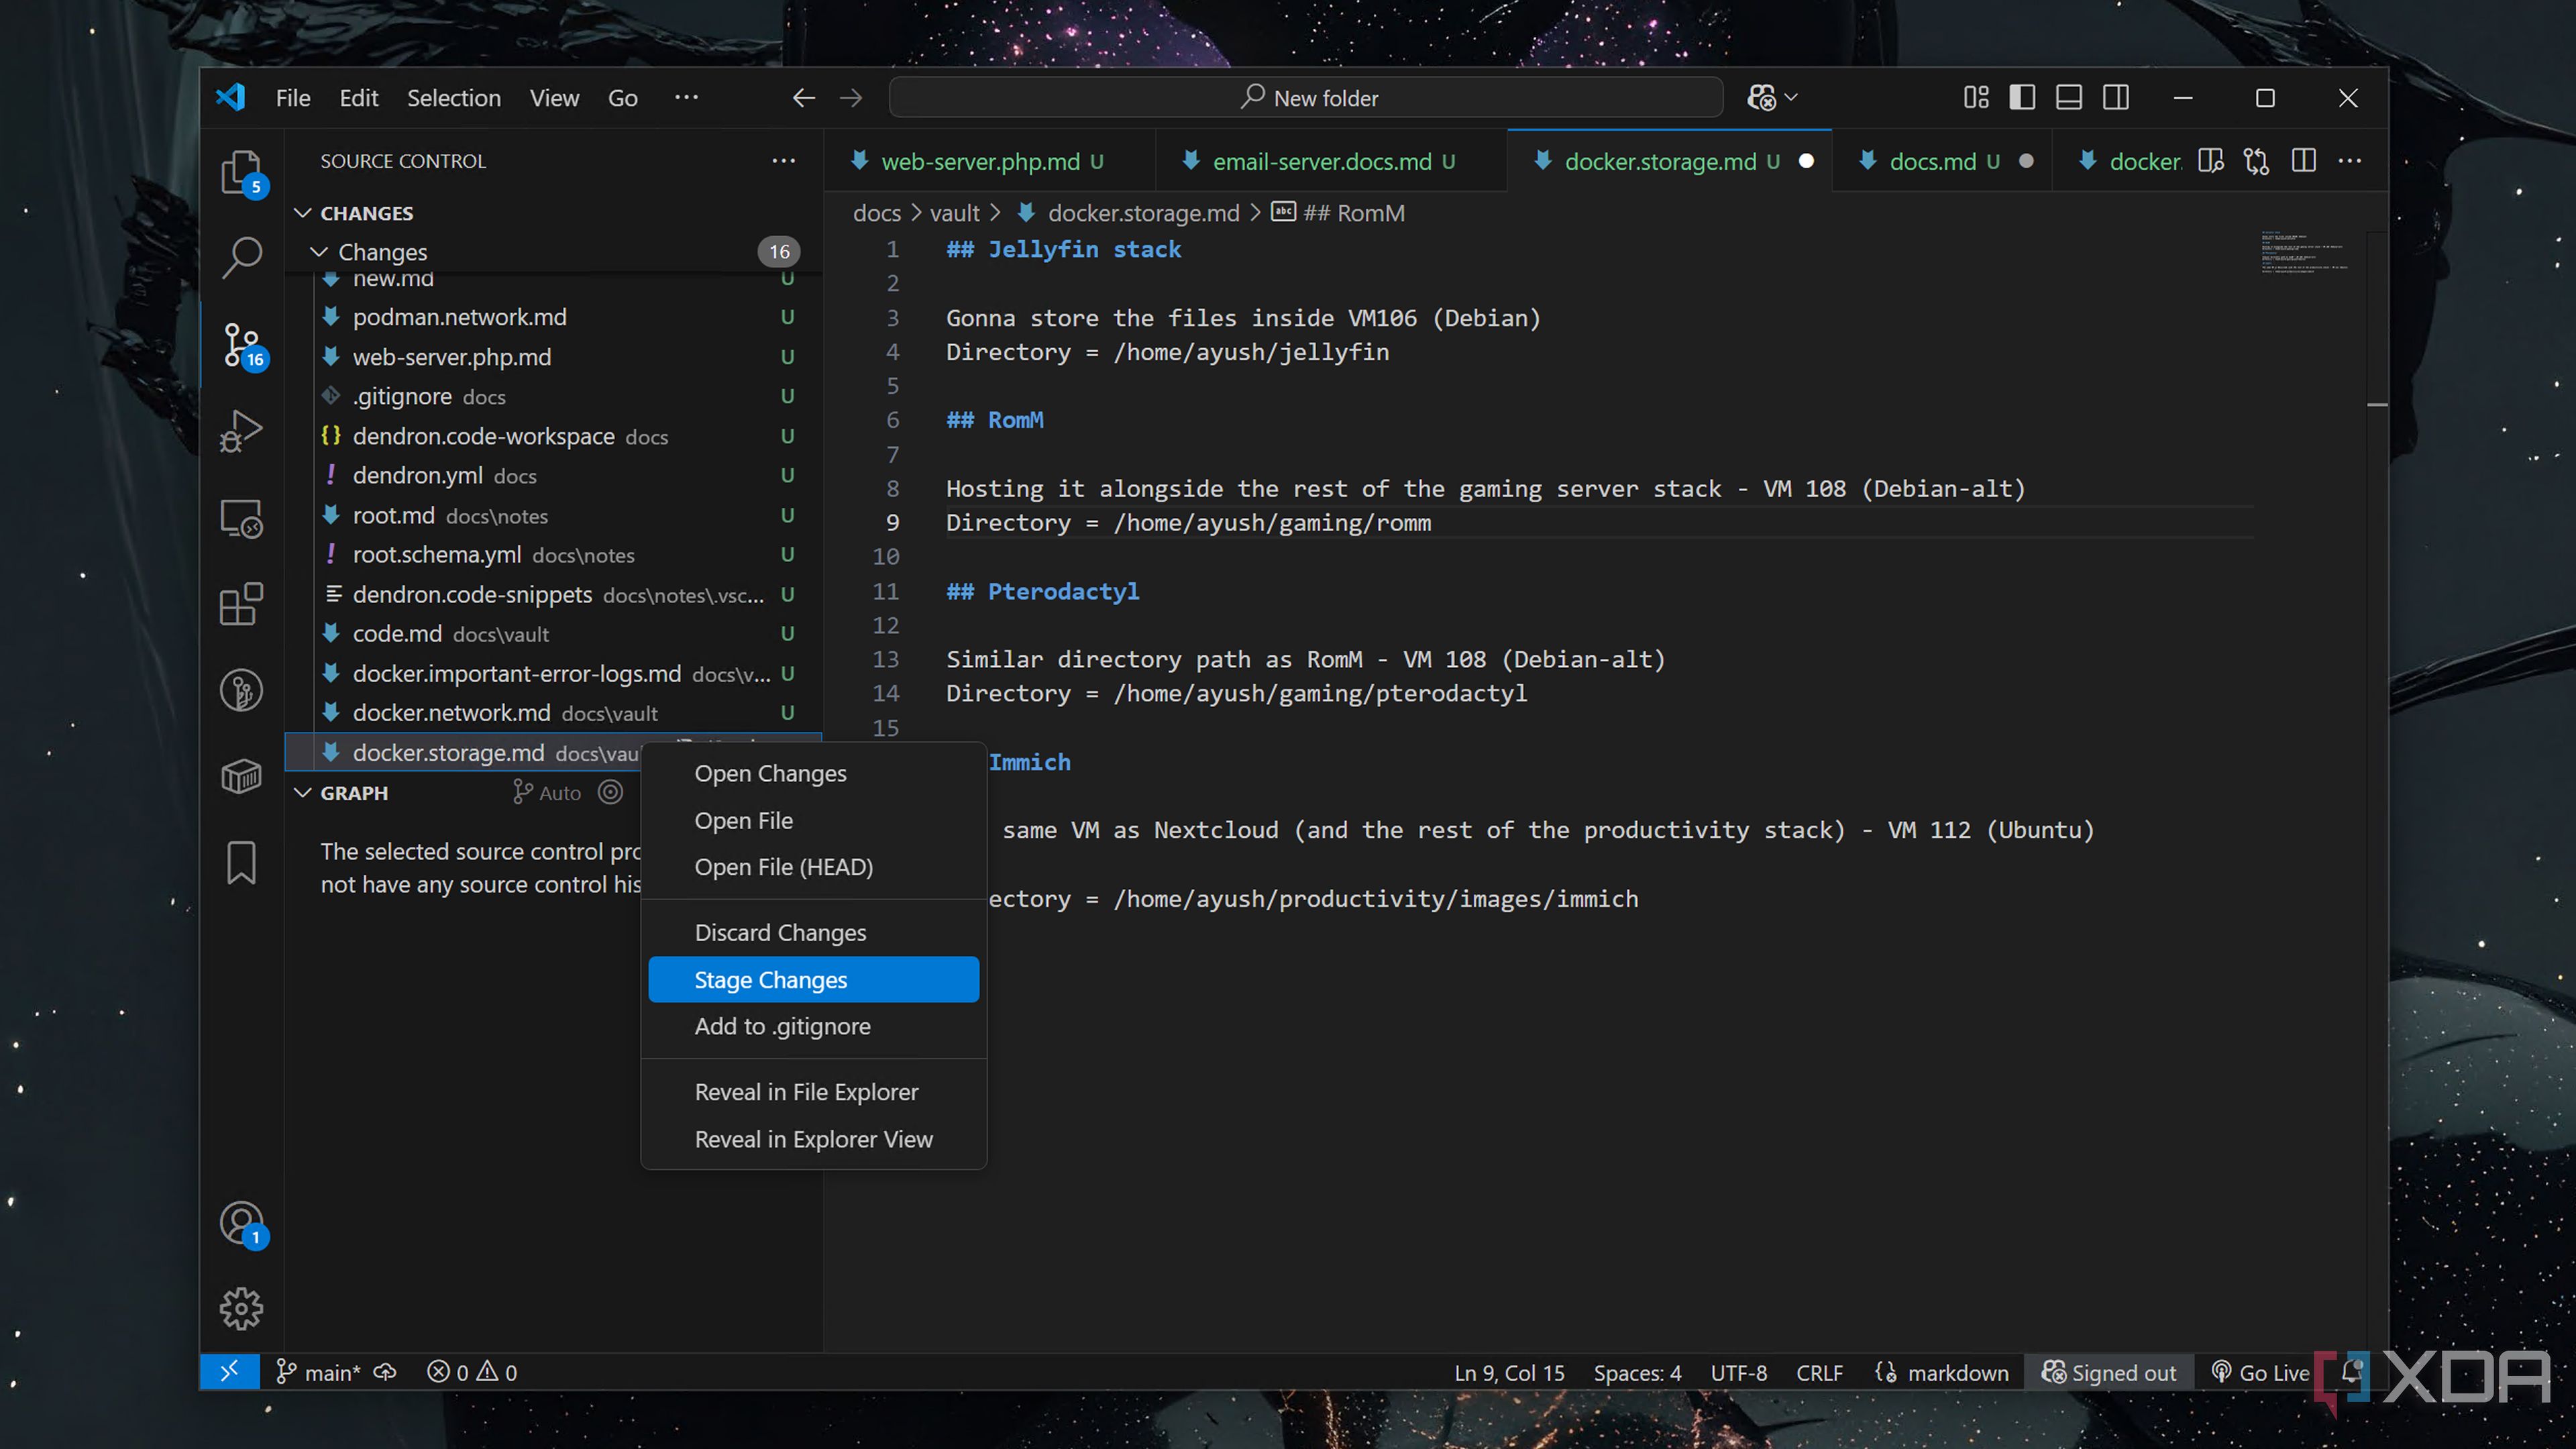Collapse the CHANGES section
The image size is (2576, 1449).
click(x=303, y=213)
